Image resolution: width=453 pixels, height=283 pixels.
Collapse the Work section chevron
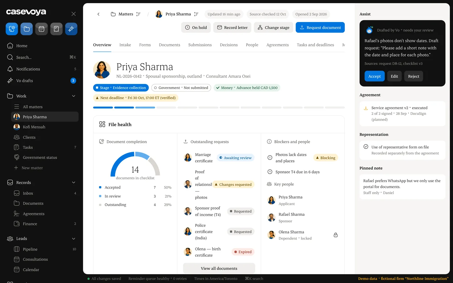point(74,96)
